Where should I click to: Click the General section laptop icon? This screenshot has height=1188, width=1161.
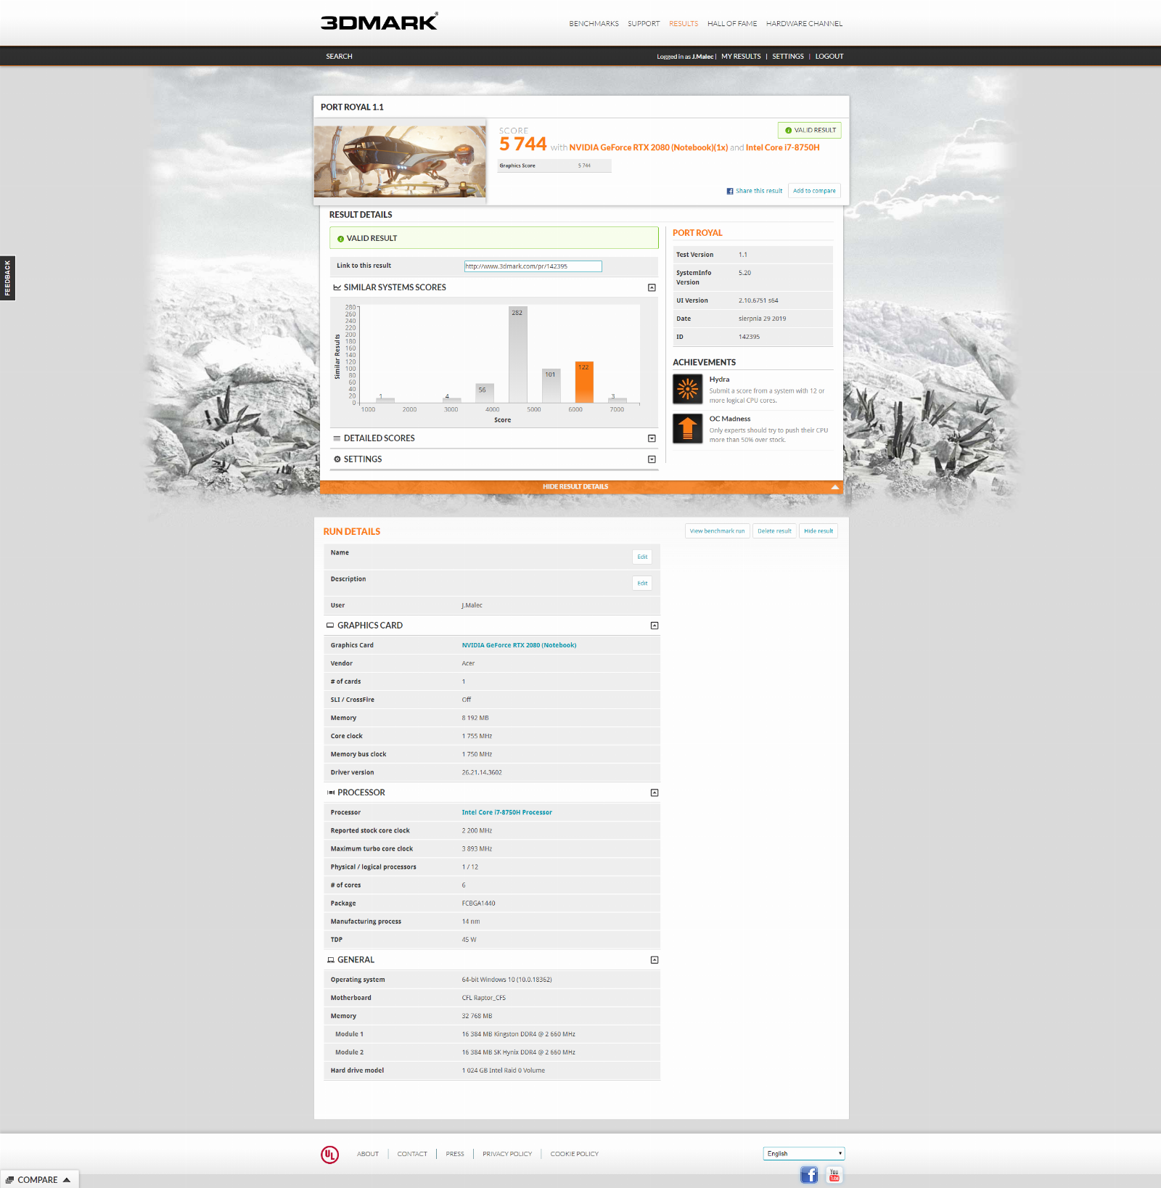pyautogui.click(x=330, y=960)
